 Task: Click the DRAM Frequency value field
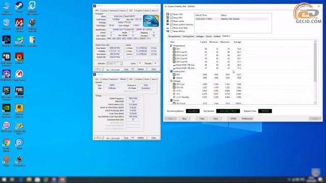click(133, 98)
